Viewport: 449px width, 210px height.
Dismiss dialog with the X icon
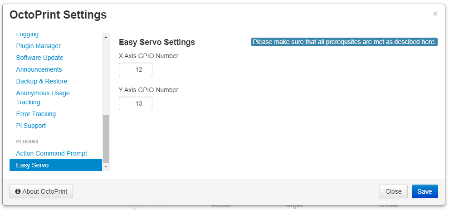coord(435,14)
